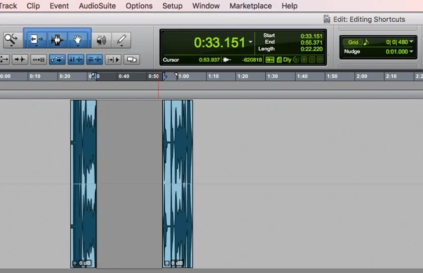Screen dimensions: 423x273
Task: Select the Pencil tool
Action: click(x=121, y=40)
